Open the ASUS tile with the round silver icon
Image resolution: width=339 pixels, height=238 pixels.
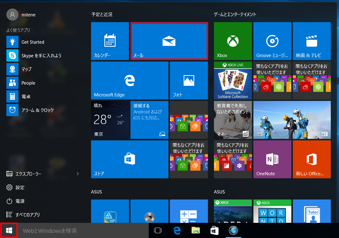click(149, 211)
